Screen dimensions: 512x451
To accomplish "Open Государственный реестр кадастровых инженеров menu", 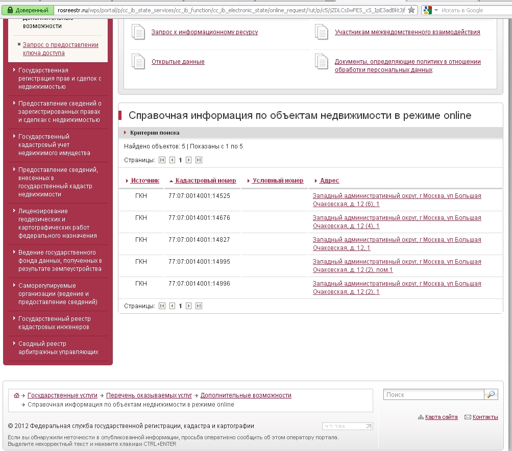I will (54, 323).
